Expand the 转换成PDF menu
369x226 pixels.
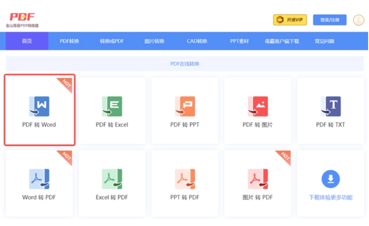(112, 41)
